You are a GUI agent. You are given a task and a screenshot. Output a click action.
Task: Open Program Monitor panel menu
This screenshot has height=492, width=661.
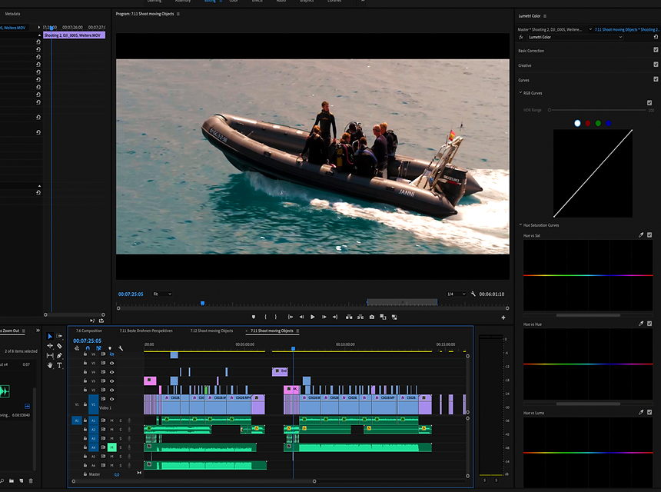pos(178,14)
